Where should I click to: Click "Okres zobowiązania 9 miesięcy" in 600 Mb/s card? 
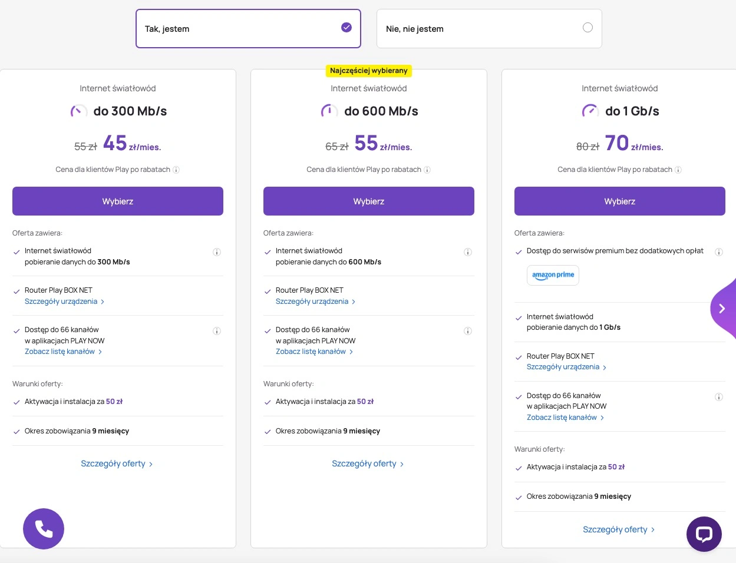click(328, 431)
